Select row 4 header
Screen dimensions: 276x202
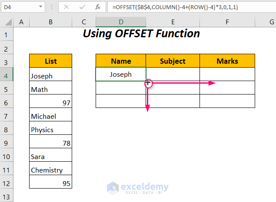click(7, 75)
